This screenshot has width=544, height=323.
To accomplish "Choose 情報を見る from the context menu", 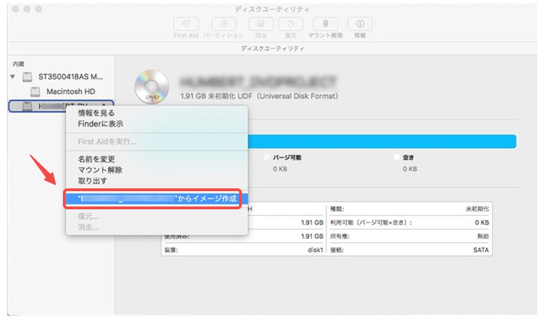I will click(x=96, y=113).
